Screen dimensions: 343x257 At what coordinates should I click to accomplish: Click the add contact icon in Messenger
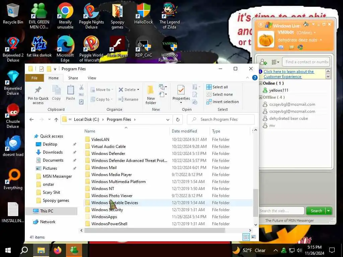tap(263, 62)
